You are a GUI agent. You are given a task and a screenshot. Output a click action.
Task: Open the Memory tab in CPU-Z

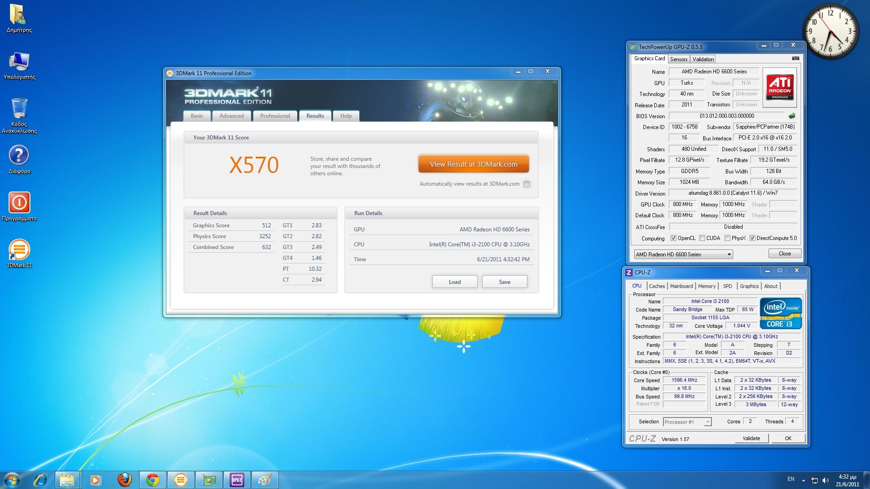tap(707, 286)
